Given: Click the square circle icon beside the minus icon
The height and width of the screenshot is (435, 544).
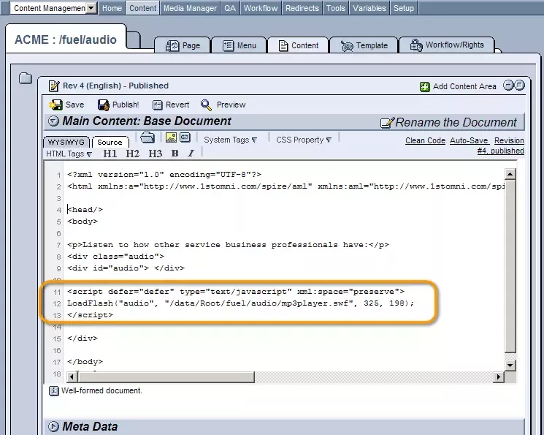Looking at the screenshot, I should coord(519,85).
